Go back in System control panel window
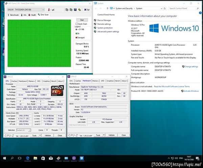 [x=96, y=8]
